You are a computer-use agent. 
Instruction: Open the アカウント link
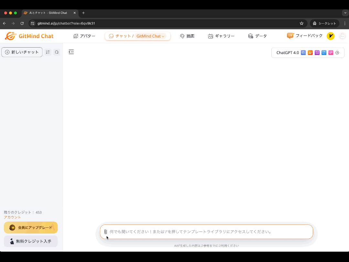tap(12, 217)
